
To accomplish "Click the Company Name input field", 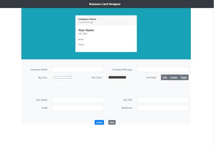I will pyautogui.click(x=78, y=69).
